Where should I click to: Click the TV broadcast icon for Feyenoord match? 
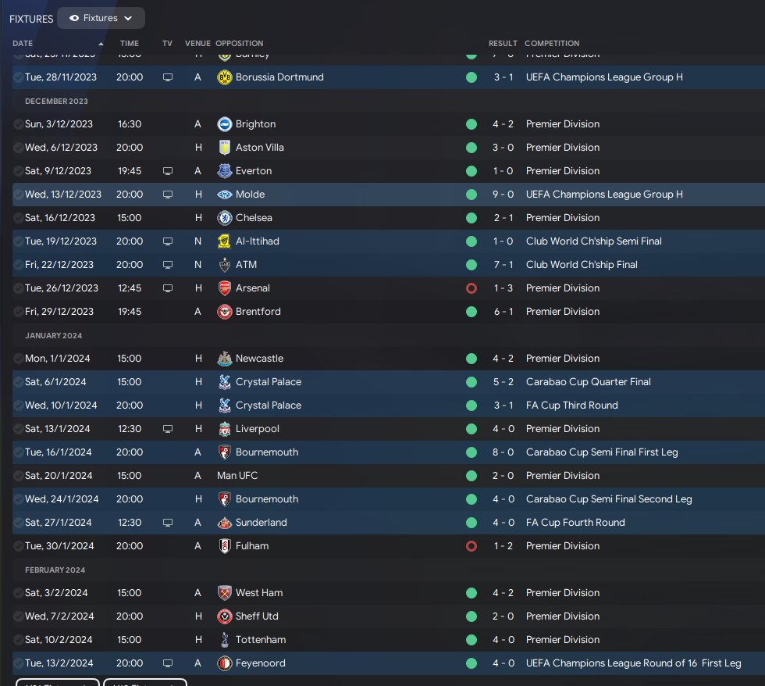pos(167,663)
